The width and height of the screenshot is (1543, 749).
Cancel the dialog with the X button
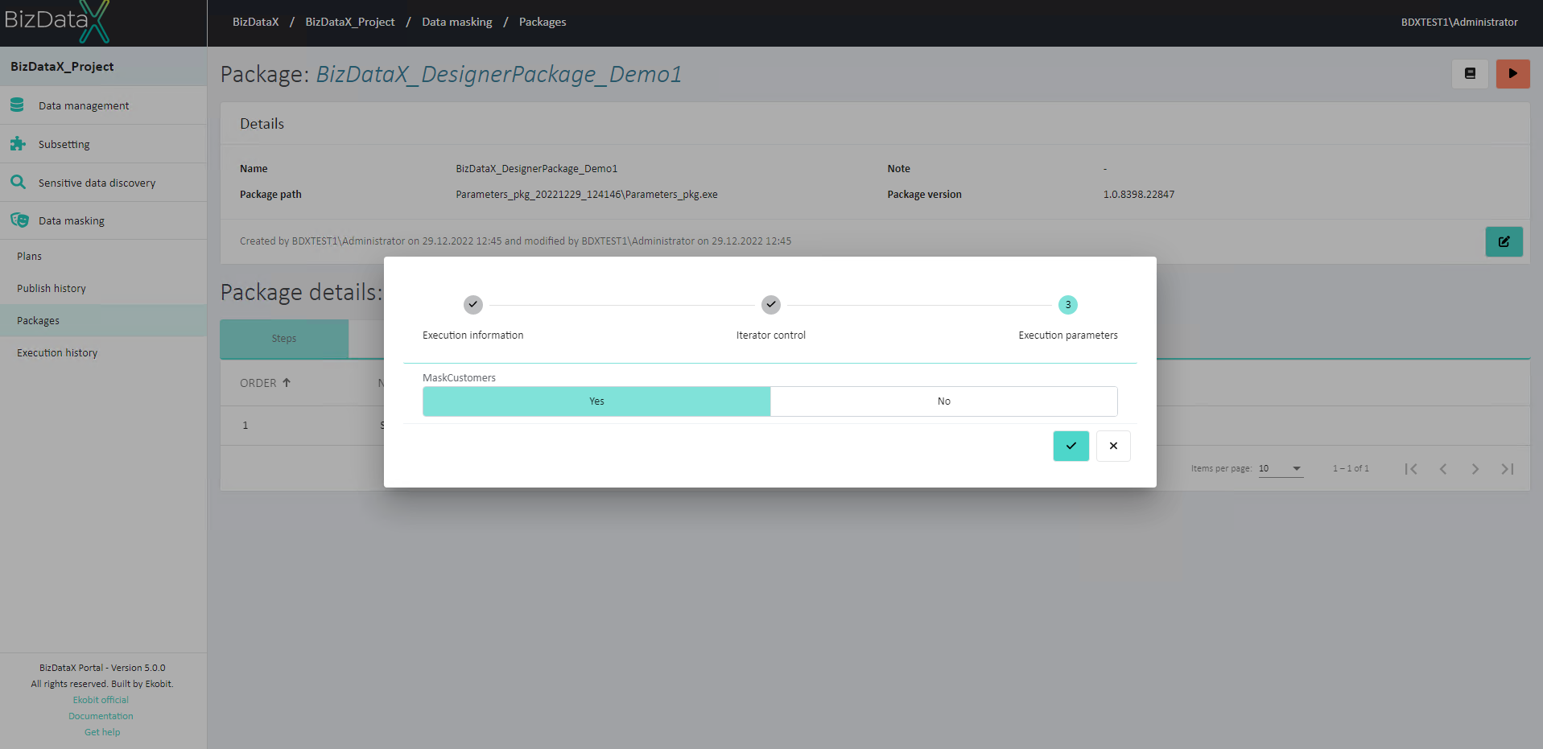pyautogui.click(x=1113, y=446)
